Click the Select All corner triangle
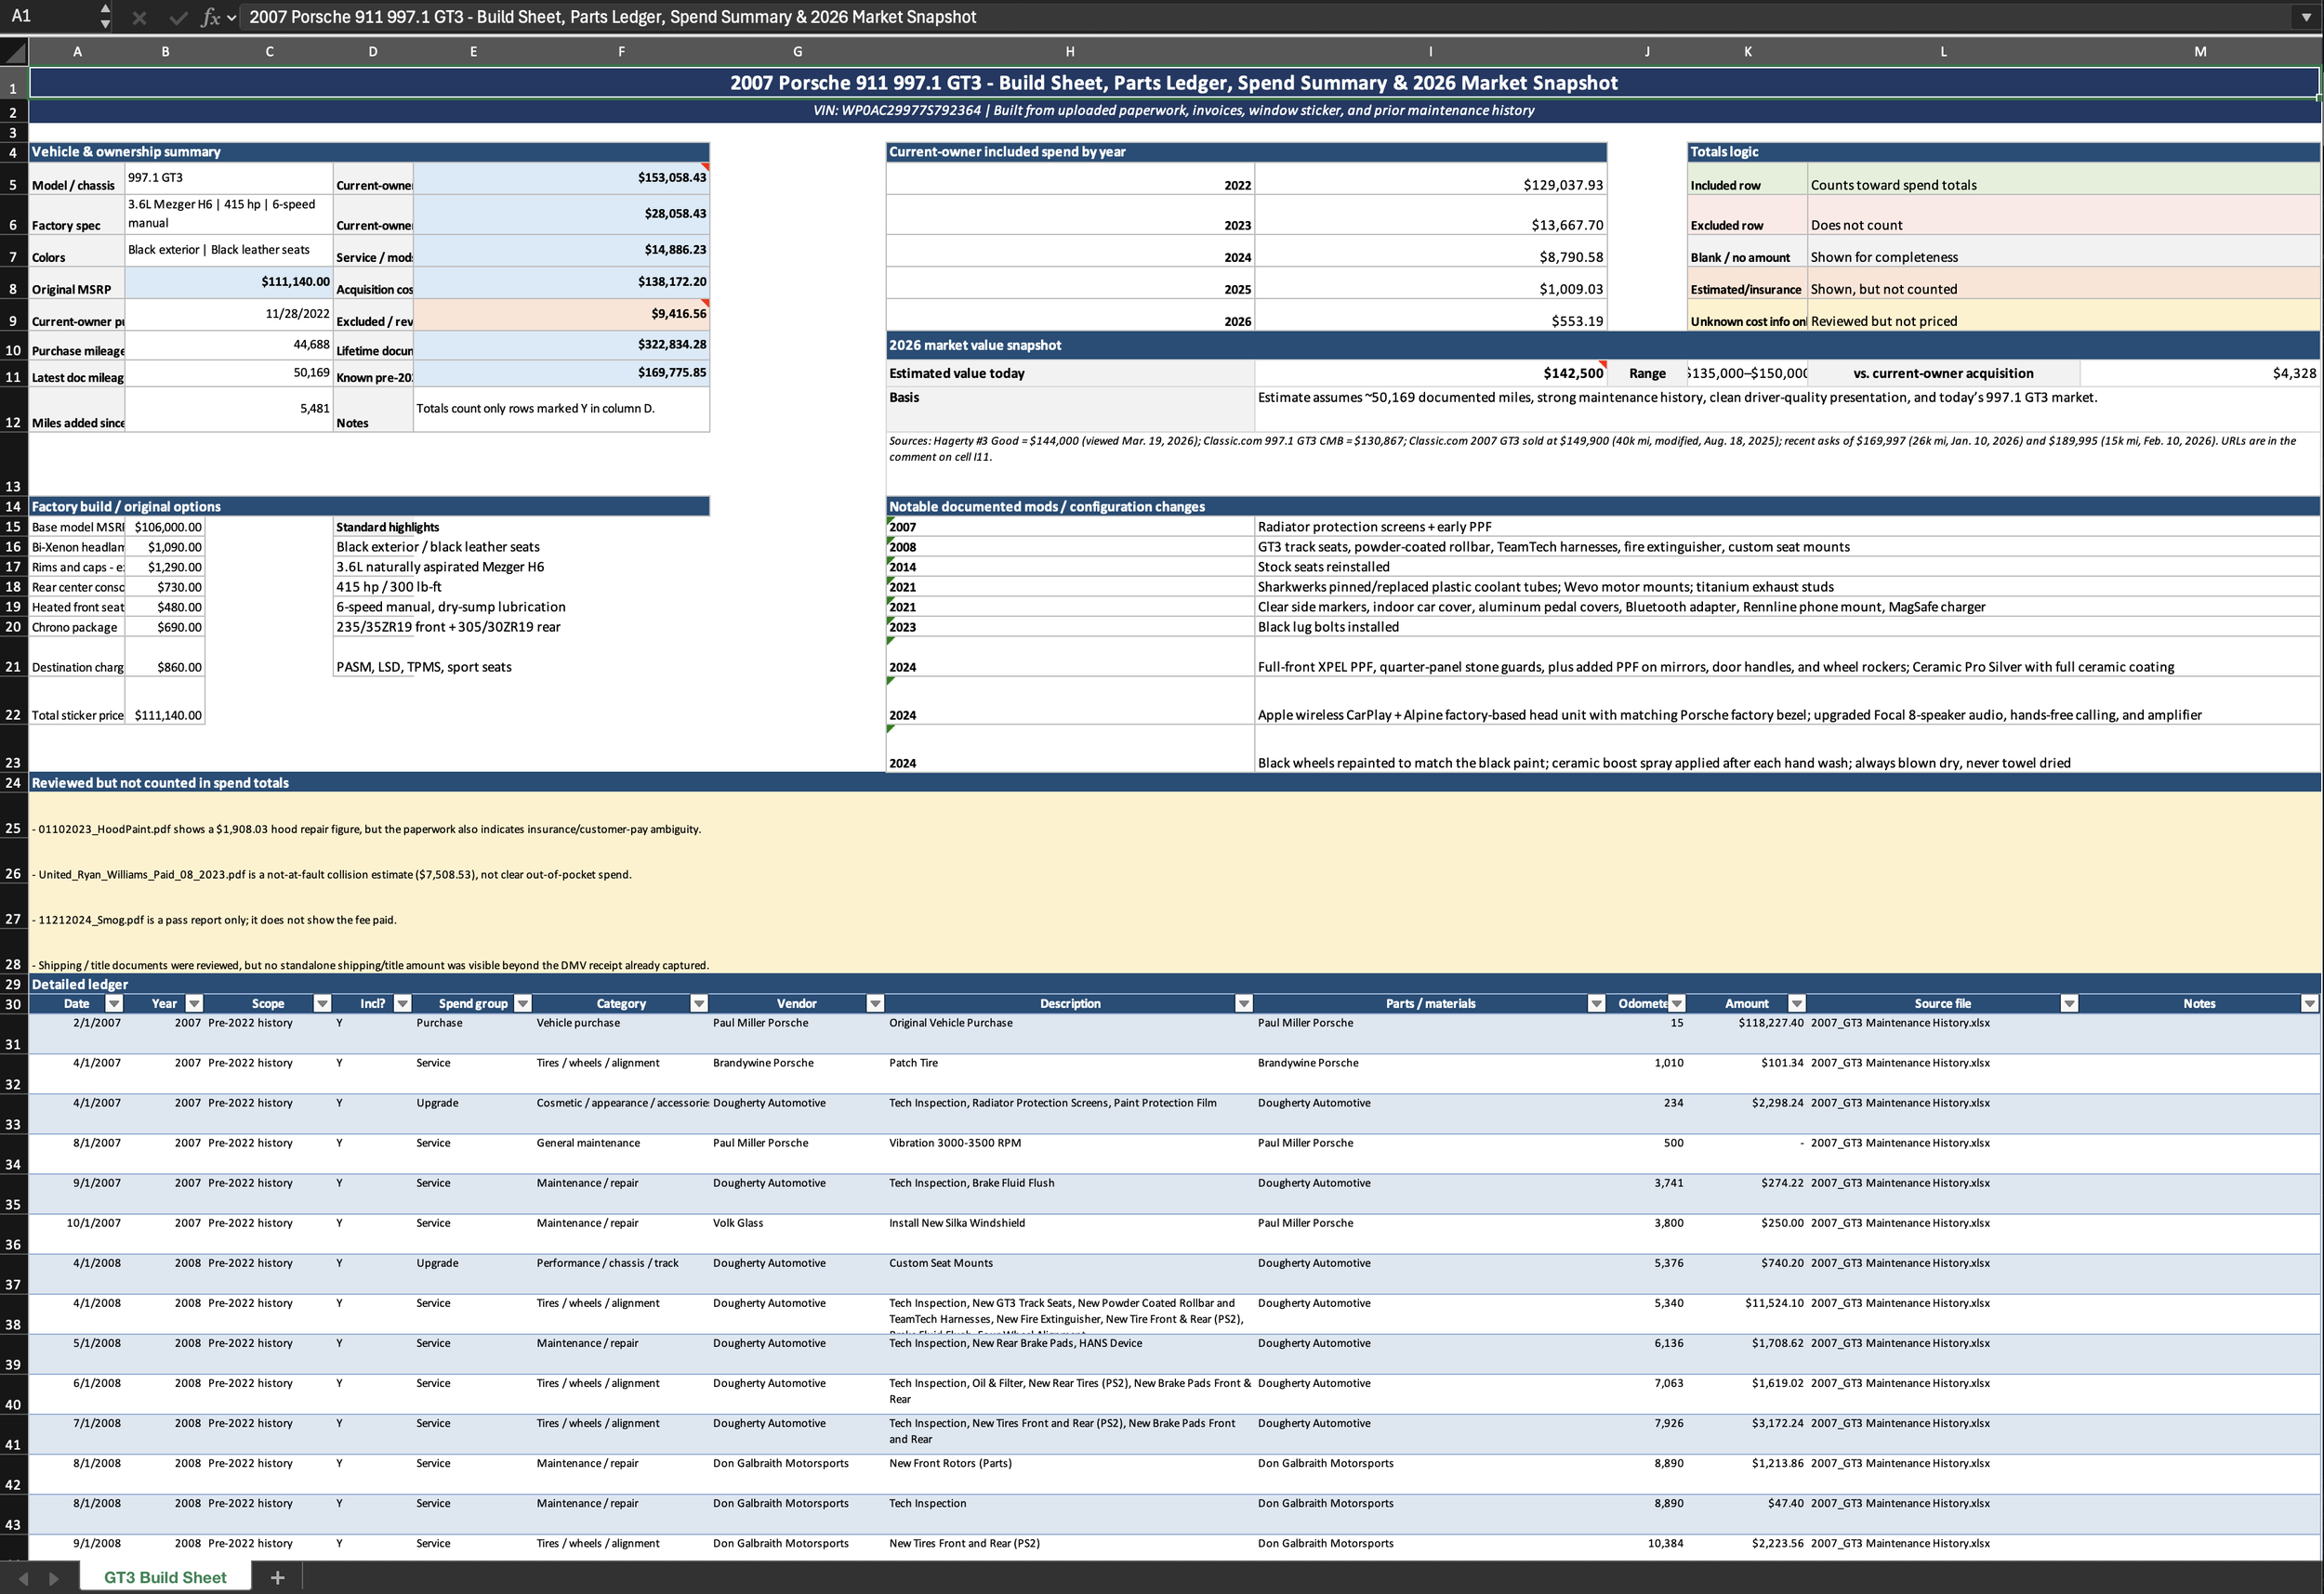 [14, 52]
